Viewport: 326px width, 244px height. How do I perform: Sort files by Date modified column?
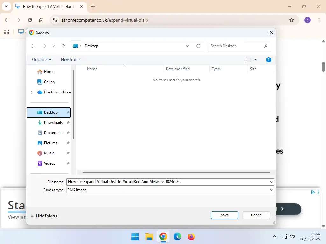(x=177, y=69)
